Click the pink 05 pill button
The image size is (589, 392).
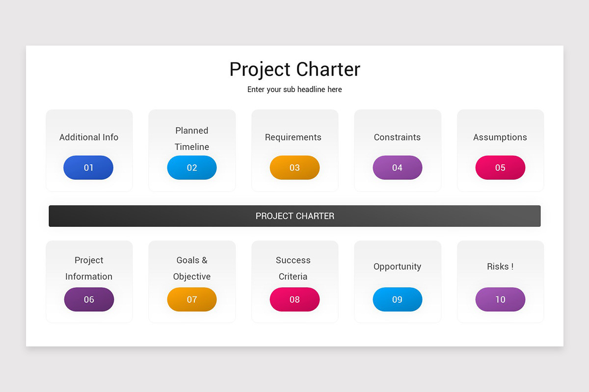click(500, 168)
